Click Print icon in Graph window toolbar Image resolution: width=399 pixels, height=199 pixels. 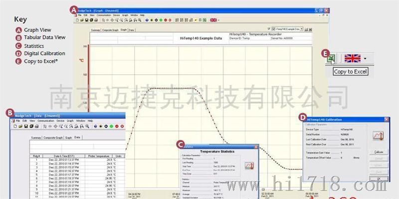(96, 20)
